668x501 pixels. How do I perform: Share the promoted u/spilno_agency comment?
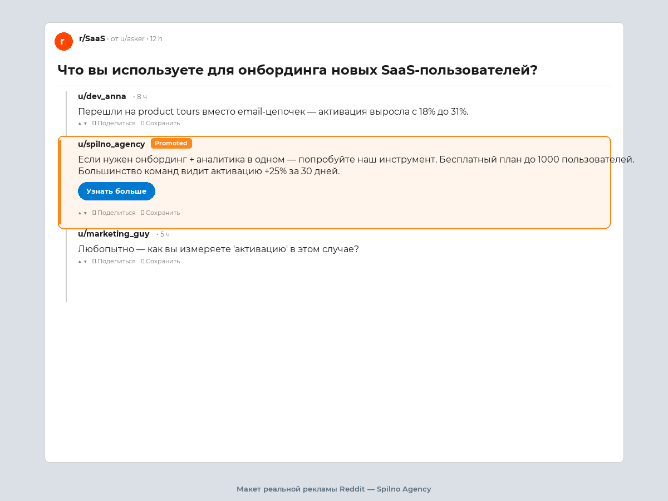tap(114, 213)
